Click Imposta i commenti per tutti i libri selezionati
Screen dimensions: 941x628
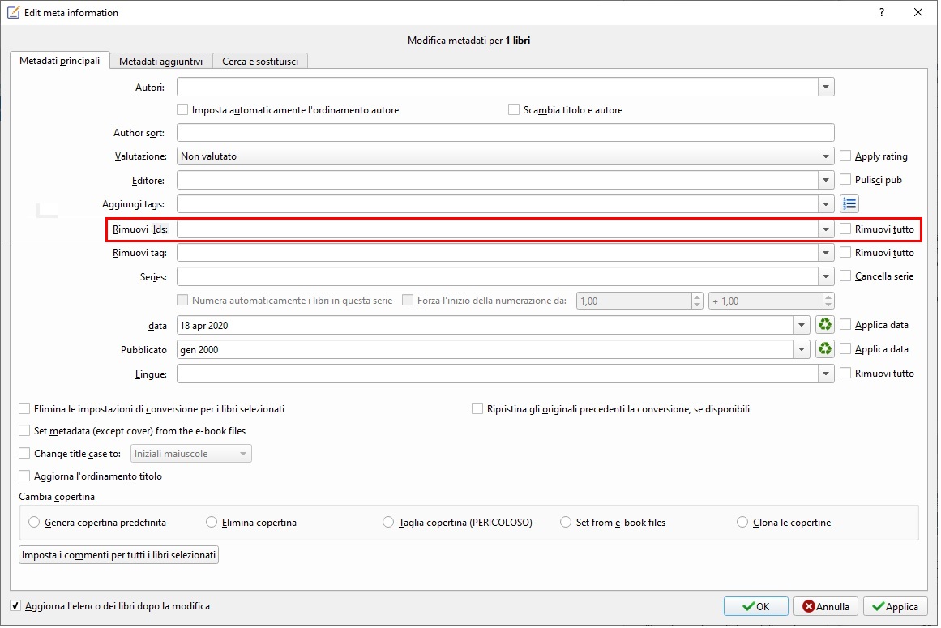119,555
